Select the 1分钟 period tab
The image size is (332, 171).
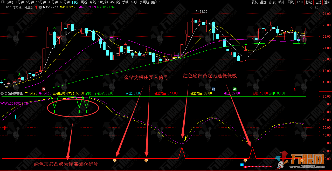click(x=20, y=2)
